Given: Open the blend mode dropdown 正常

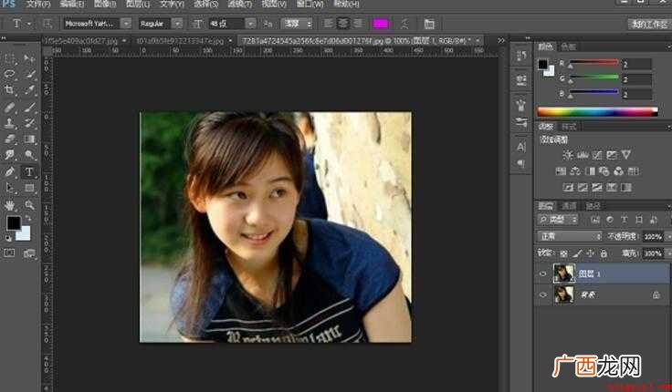Looking at the screenshot, I should coord(570,236).
